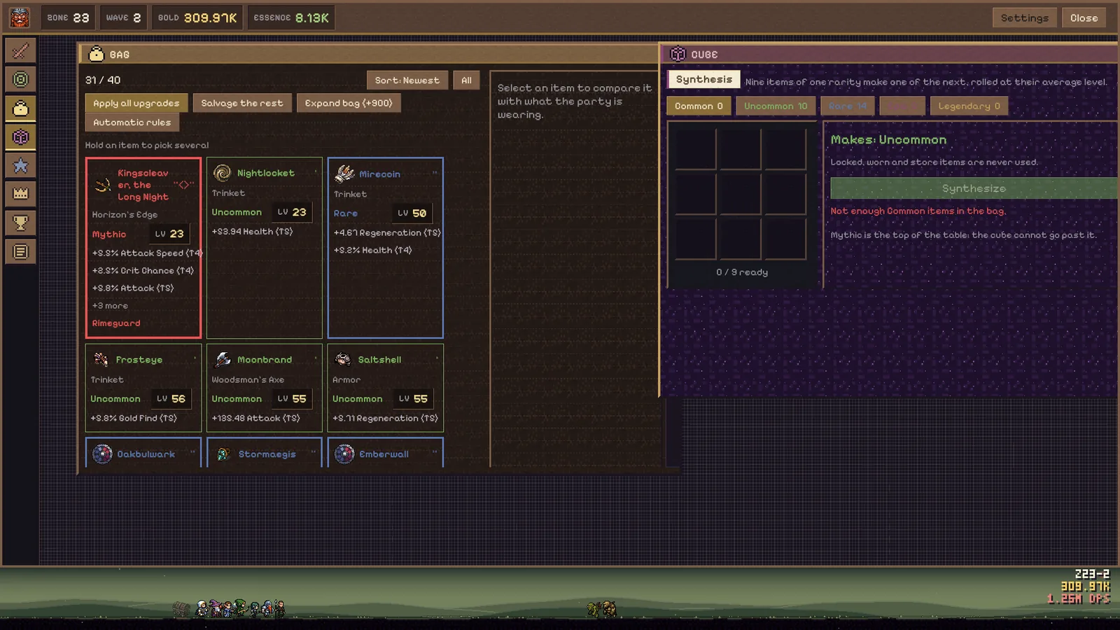1120x630 pixels.
Task: Click Apply all upgrades button
Action: click(136, 103)
